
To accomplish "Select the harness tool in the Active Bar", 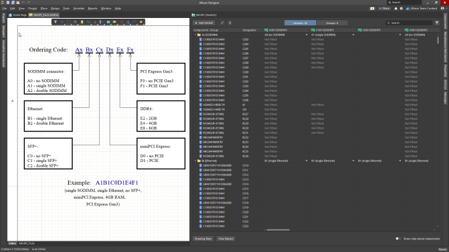I will point(102,22).
